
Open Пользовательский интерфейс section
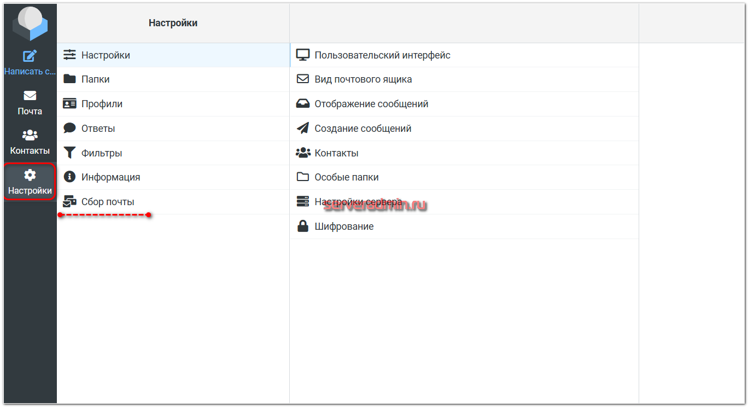tap(382, 55)
